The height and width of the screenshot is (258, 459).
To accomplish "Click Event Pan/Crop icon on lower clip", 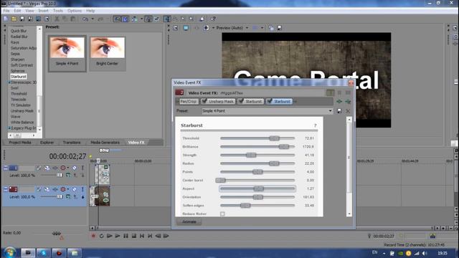I will [105, 194].
